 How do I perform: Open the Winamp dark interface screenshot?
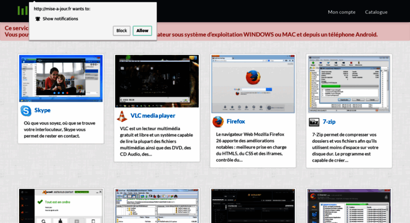coord(253,206)
